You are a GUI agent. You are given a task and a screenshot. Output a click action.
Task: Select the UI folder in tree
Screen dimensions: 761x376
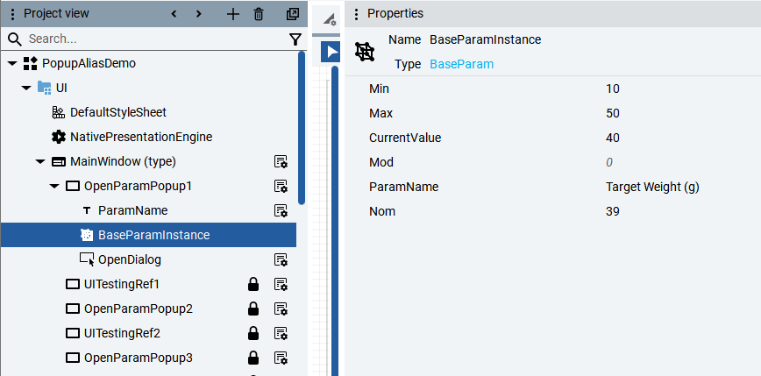tap(61, 89)
